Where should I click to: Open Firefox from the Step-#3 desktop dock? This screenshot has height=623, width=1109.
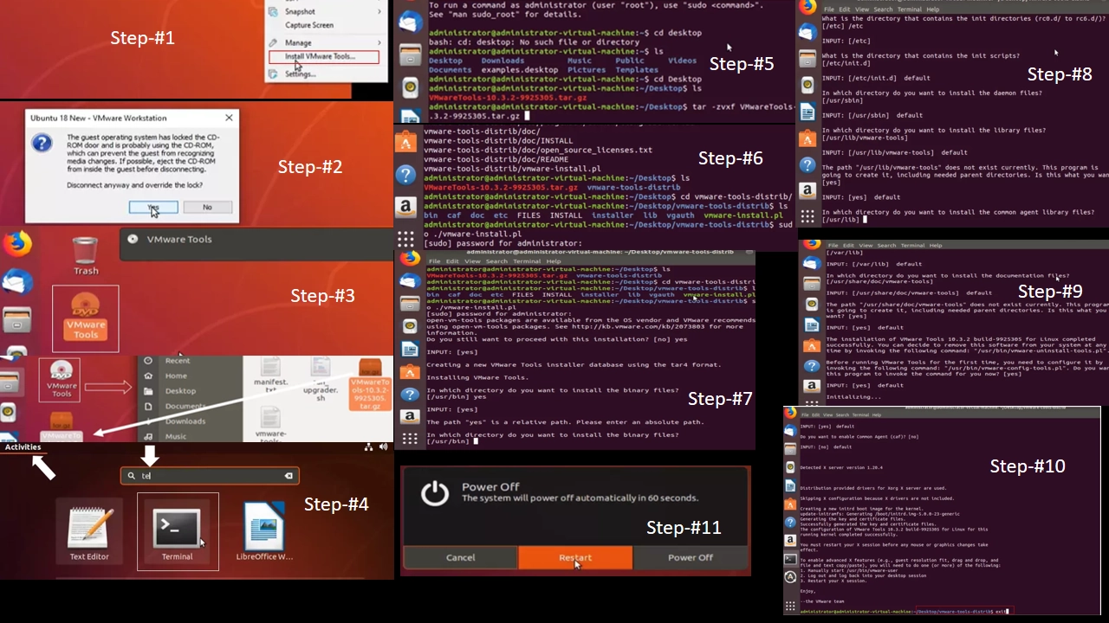tap(16, 246)
